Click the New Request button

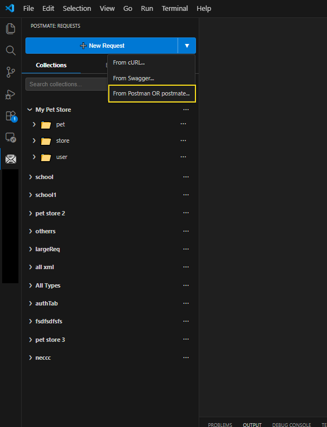click(x=102, y=46)
